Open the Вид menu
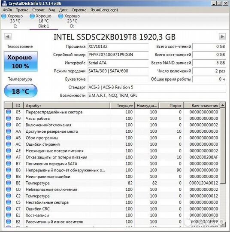 (52, 10)
